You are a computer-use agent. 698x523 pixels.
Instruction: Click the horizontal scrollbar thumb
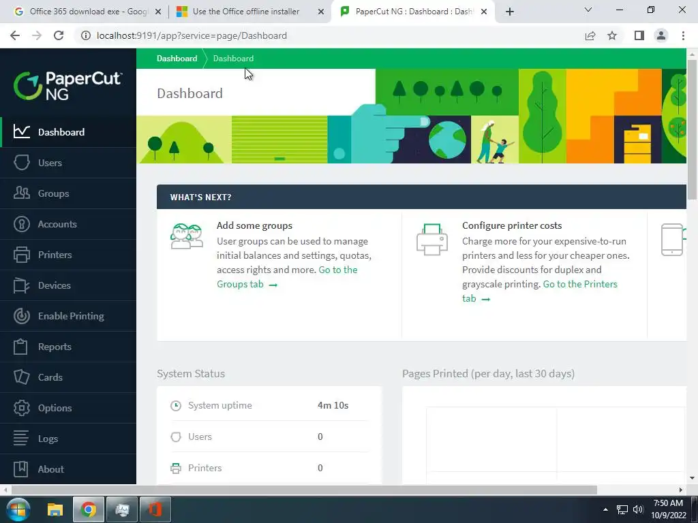[x=304, y=490]
